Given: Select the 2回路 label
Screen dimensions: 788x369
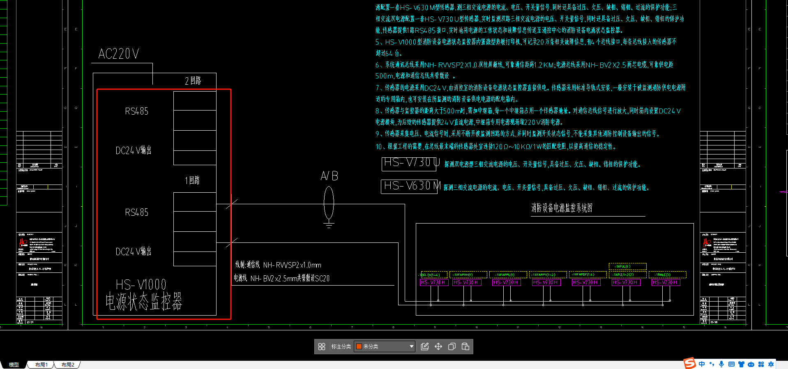Looking at the screenshot, I should 193,81.
